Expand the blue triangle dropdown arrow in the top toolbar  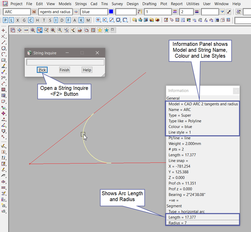pyautogui.click(x=222, y=12)
